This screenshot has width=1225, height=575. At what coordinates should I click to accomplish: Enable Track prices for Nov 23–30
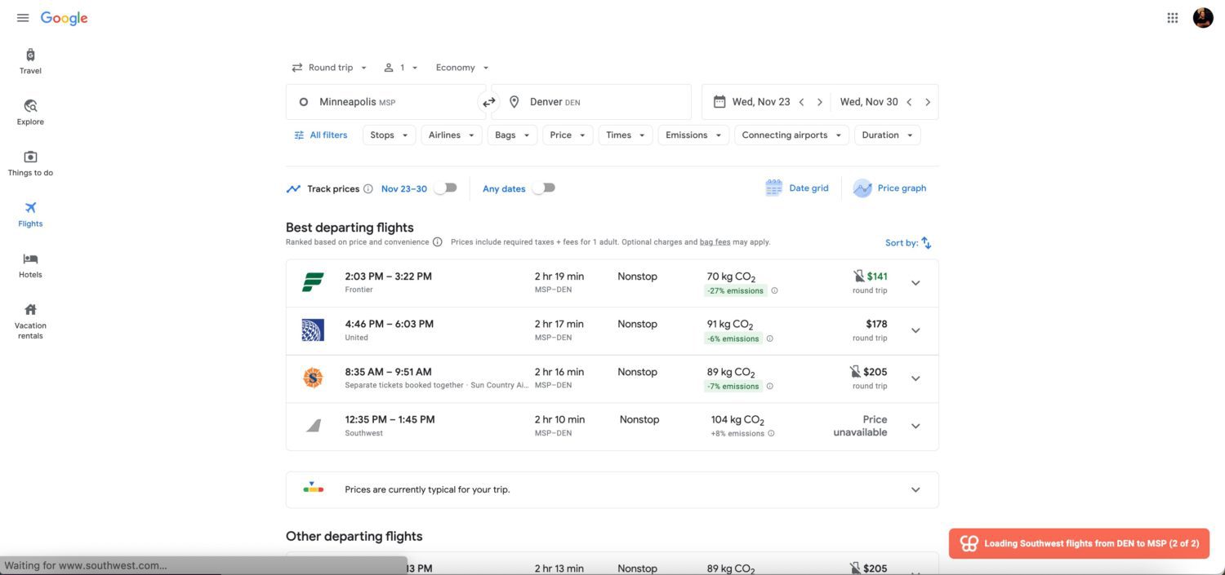click(445, 188)
